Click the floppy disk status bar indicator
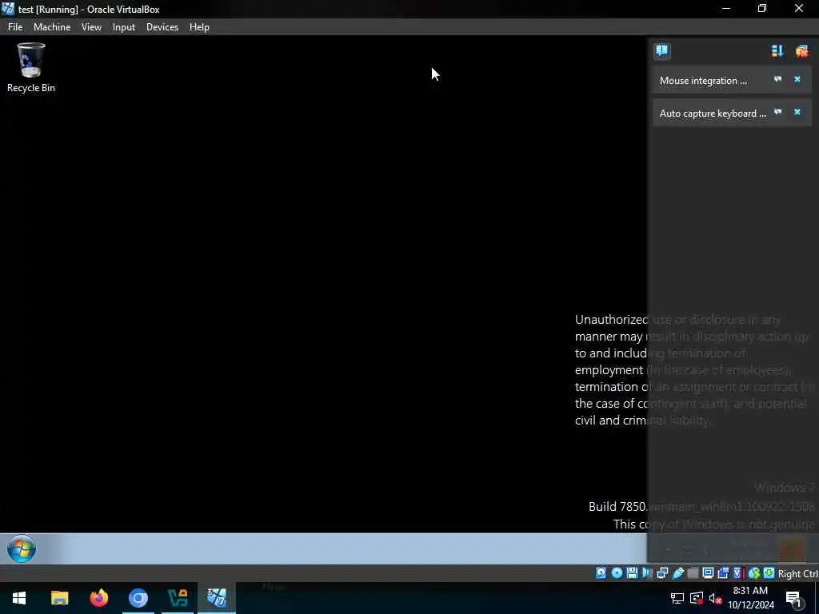Screen dimensions: 819x614 [x=632, y=573]
